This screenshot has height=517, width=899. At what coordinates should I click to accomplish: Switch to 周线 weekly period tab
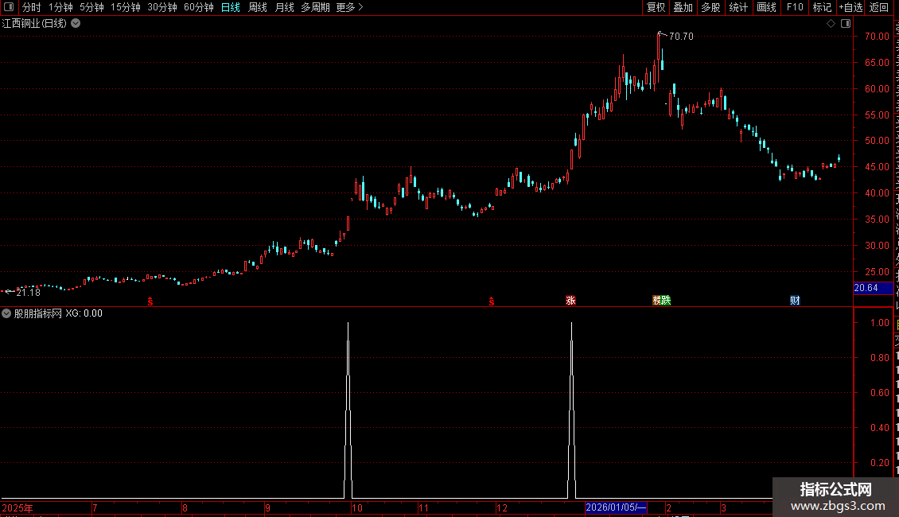258,7
